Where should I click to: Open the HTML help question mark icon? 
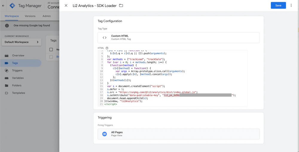coord(107,48)
